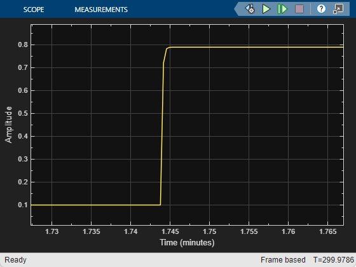The height and width of the screenshot is (267, 356).
Task: Click the 1.73 tick label on time axis
Action: coord(51,231)
